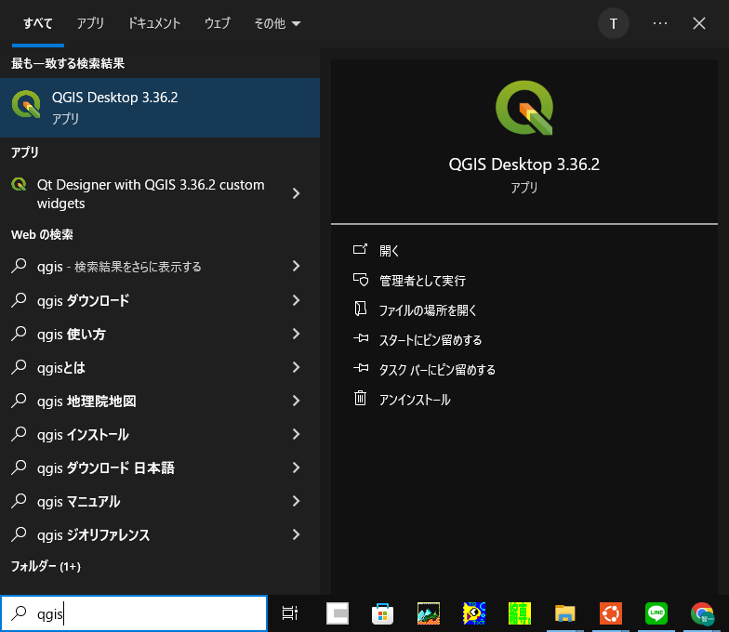Viewport: 729px width, 632px height.
Task: Open Google Chrome from the taskbar
Action: pyautogui.click(x=702, y=612)
